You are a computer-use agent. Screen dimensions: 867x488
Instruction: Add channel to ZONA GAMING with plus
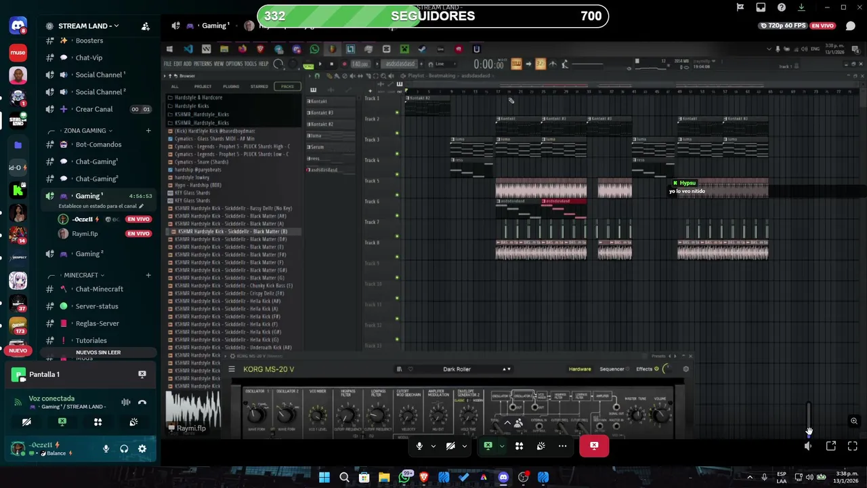(148, 131)
